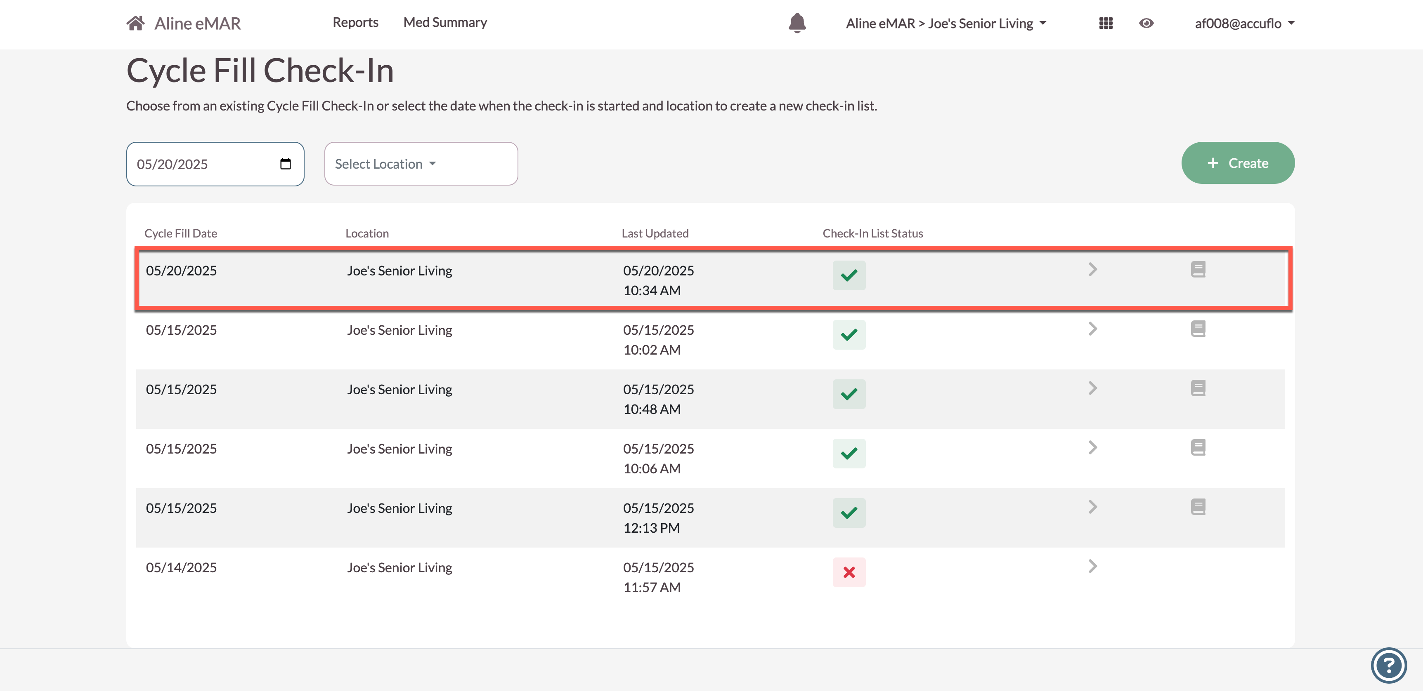The image size is (1423, 696).
Task: Toggle the eye visibility icon in the header
Action: point(1146,23)
